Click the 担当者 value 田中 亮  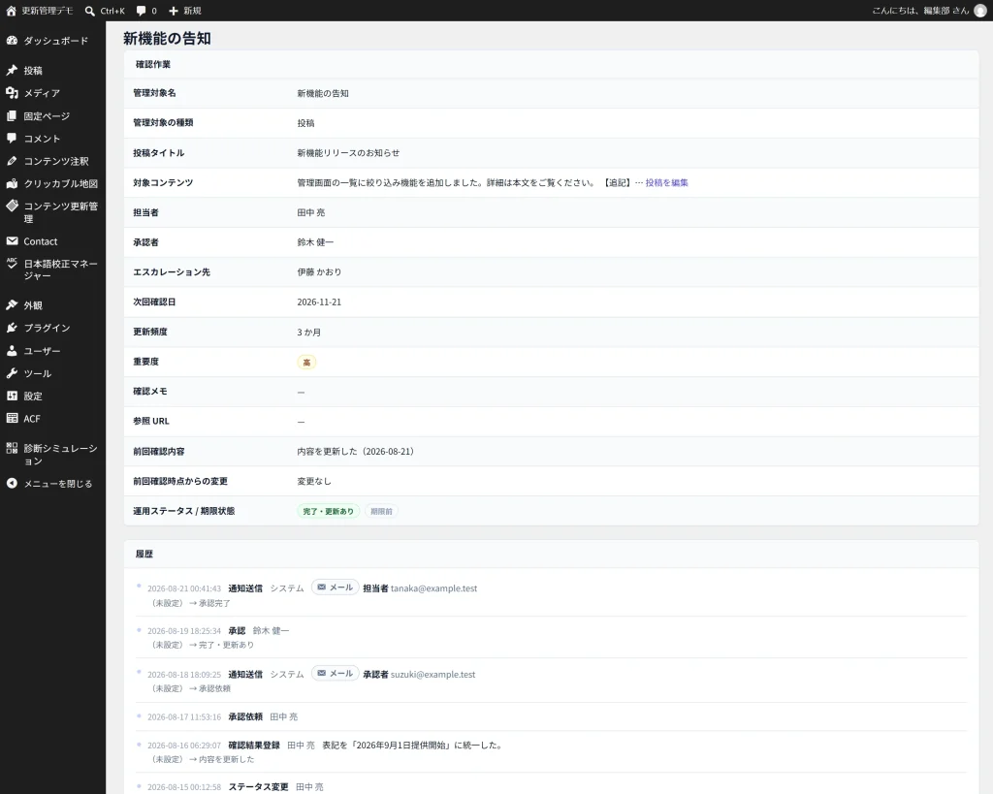point(311,212)
